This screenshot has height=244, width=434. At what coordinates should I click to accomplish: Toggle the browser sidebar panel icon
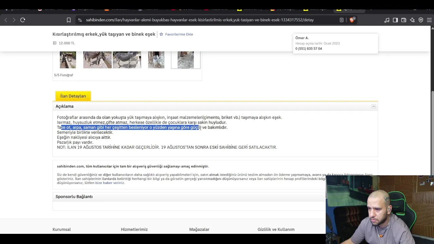coord(395,20)
